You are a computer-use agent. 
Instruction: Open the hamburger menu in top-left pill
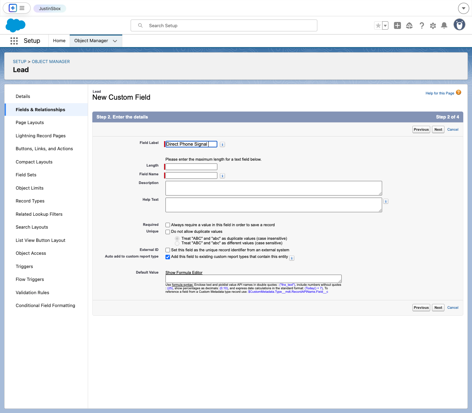click(22, 8)
